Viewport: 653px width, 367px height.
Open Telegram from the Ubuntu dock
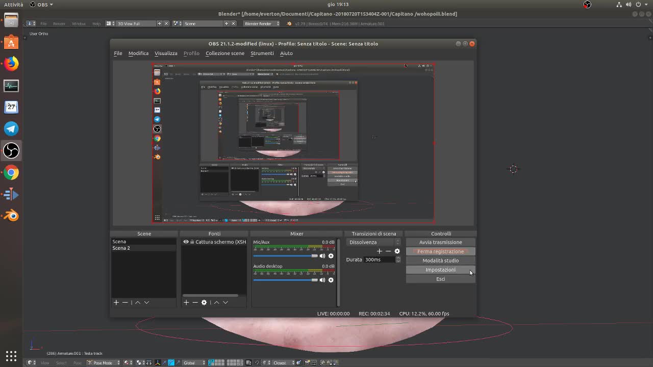tap(11, 128)
